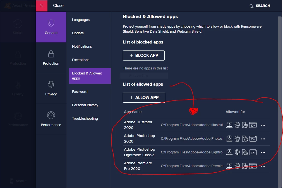Click the settings panel vertical scrollbar
Screen dimensions: 283x188
280,102
